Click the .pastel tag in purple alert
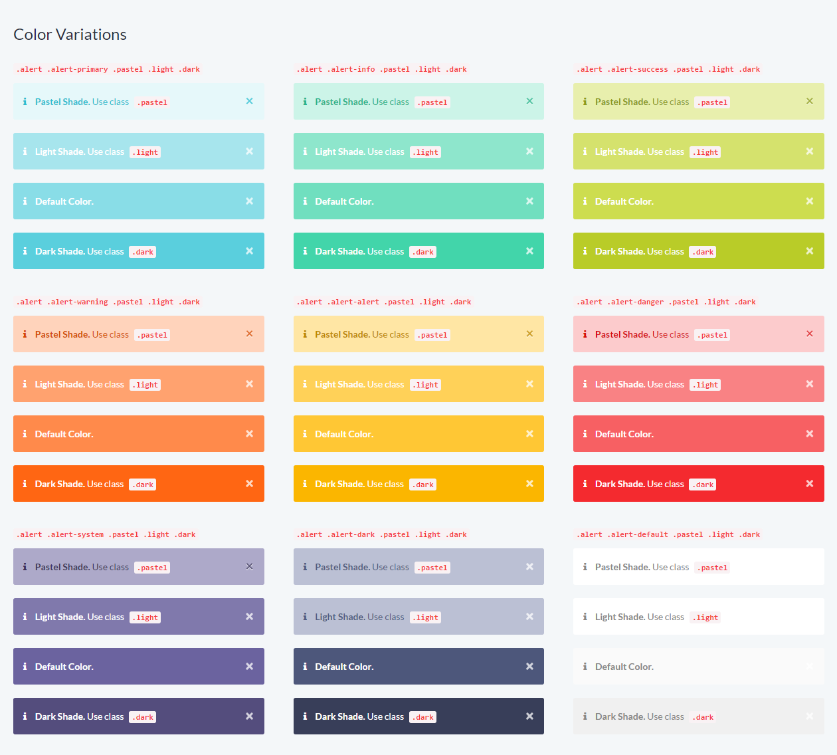The image size is (837, 755). (x=152, y=568)
